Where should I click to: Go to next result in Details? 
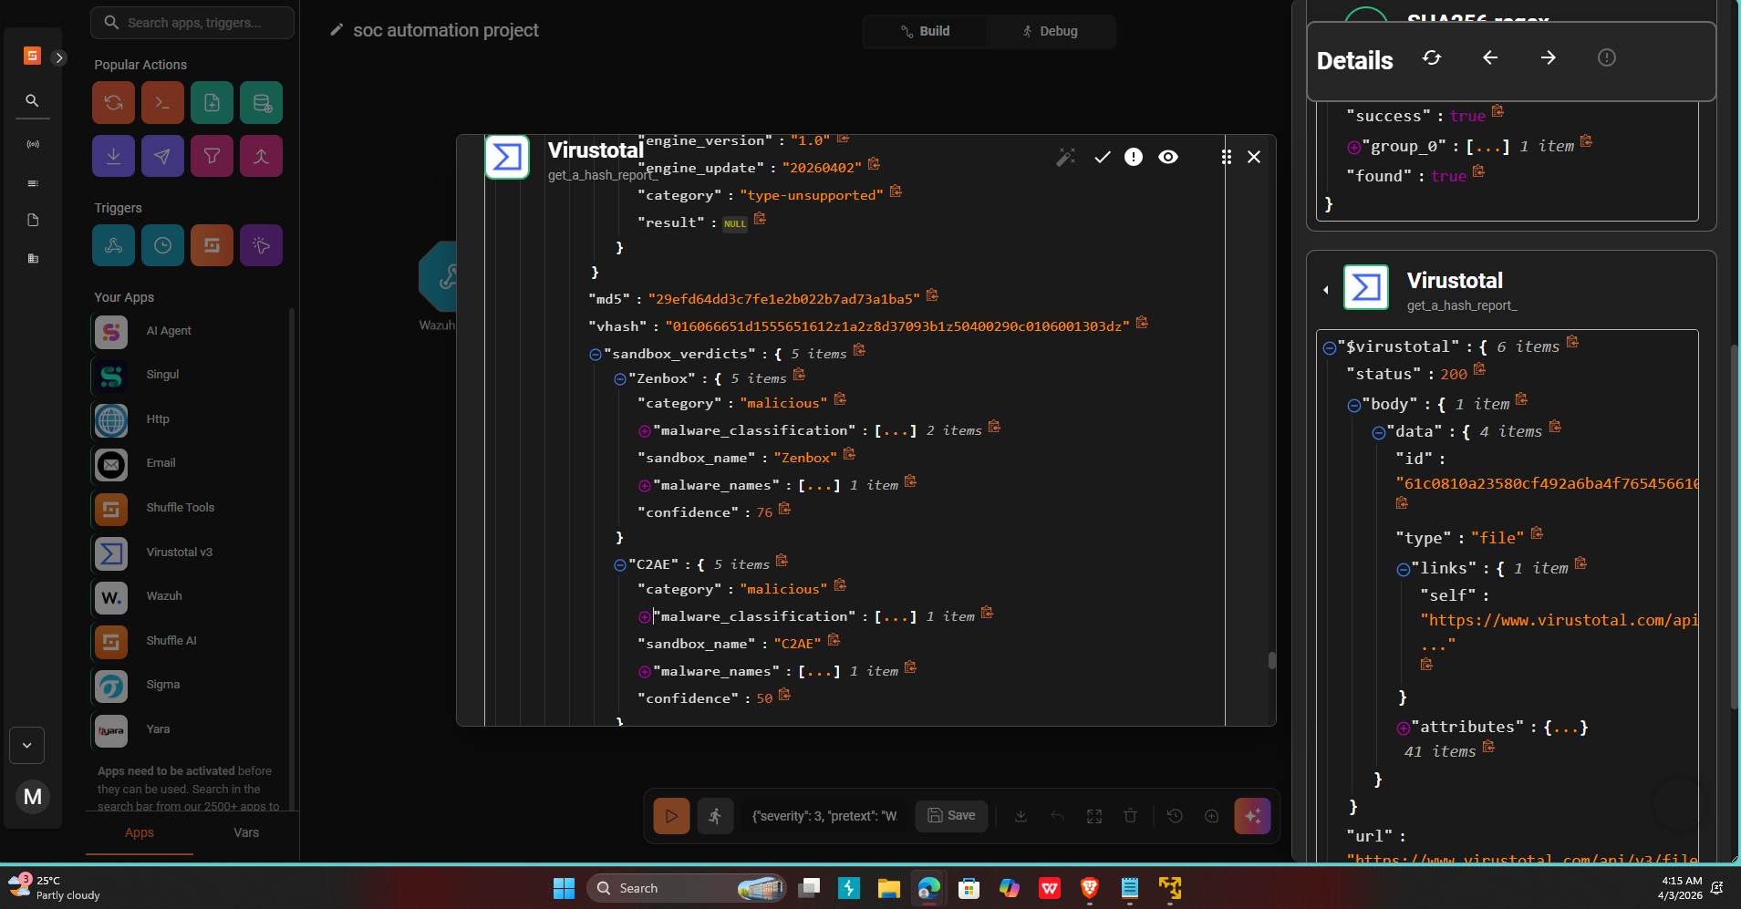point(1548,58)
